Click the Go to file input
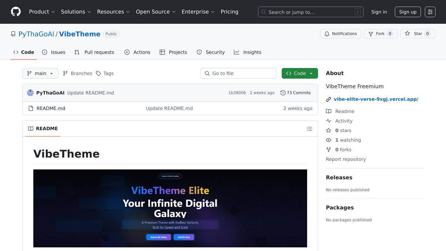Screen dimensions: 446x251 pyautogui.click(x=238, y=73)
